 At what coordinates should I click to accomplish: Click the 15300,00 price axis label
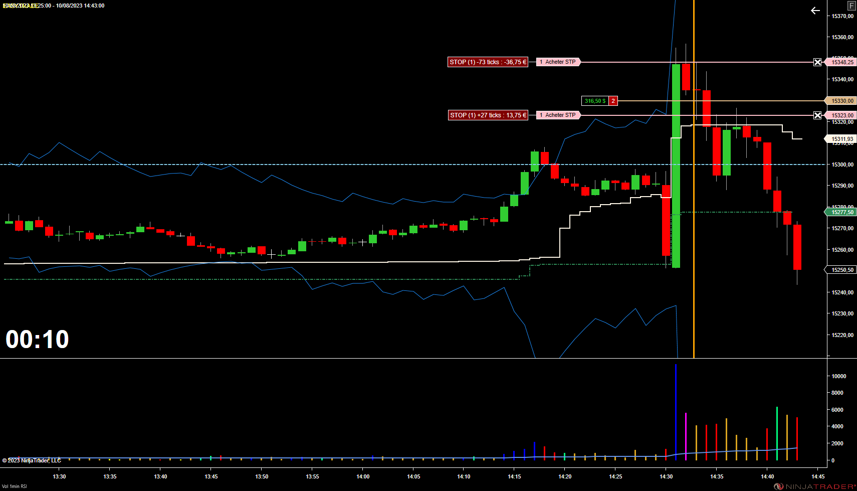842,165
